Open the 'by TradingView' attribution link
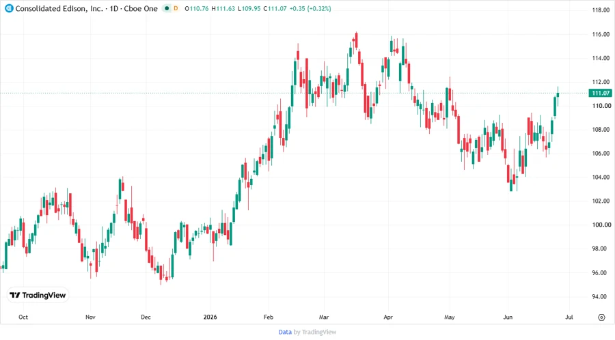The height and width of the screenshot is (340, 615). (315, 332)
